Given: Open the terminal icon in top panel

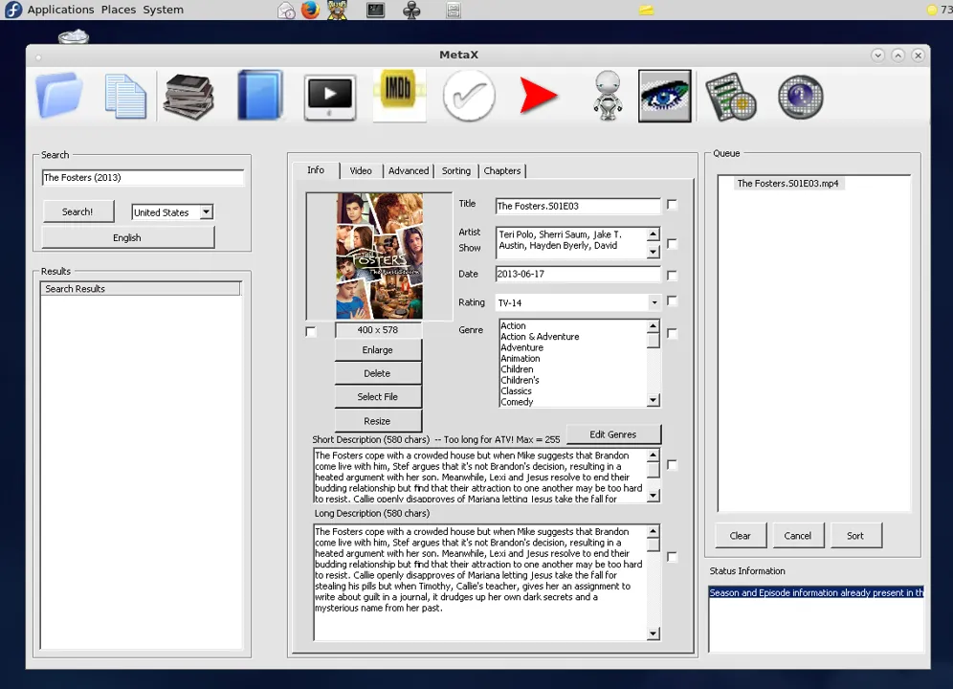Looking at the screenshot, I should 375,10.
